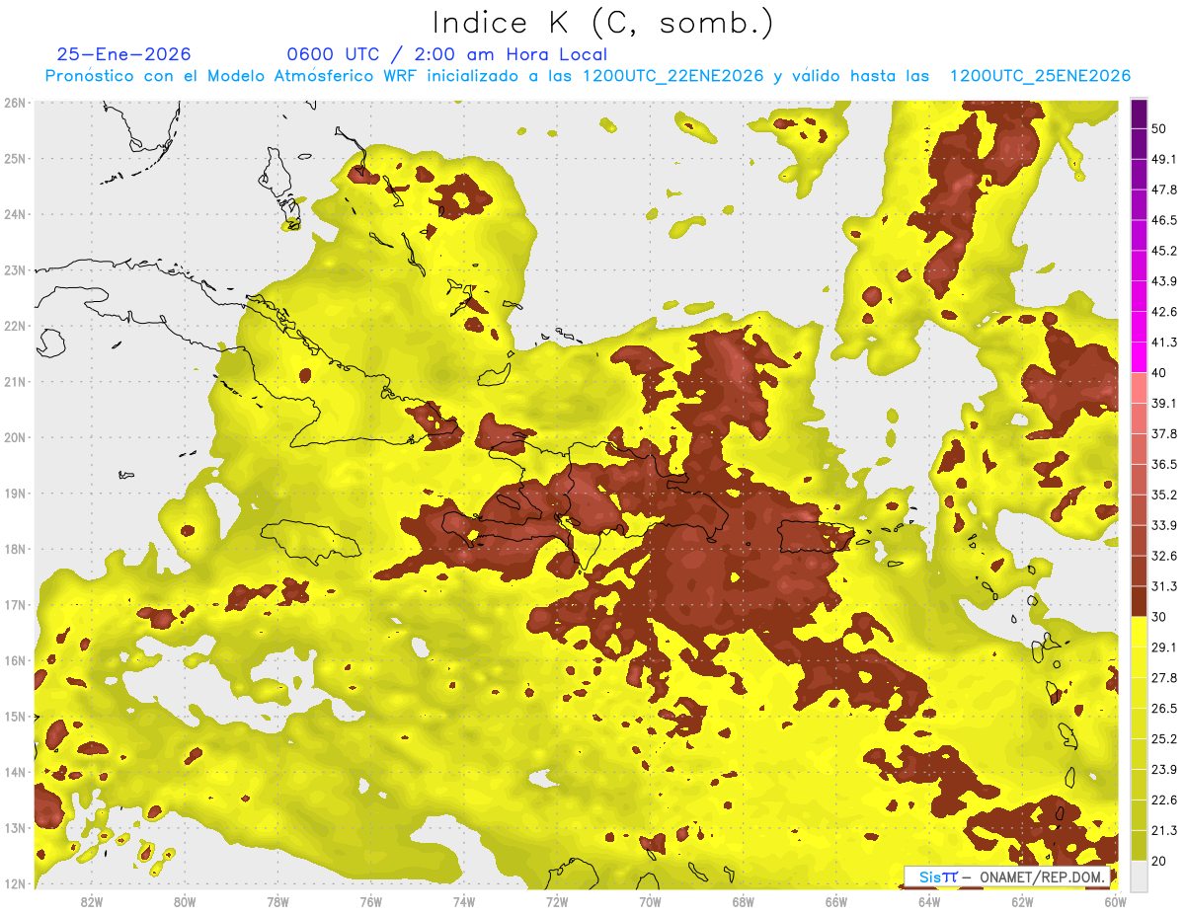Viewport: 1185px width, 915px height.
Task: Click the legend value '27.8'
Action: click(1164, 677)
